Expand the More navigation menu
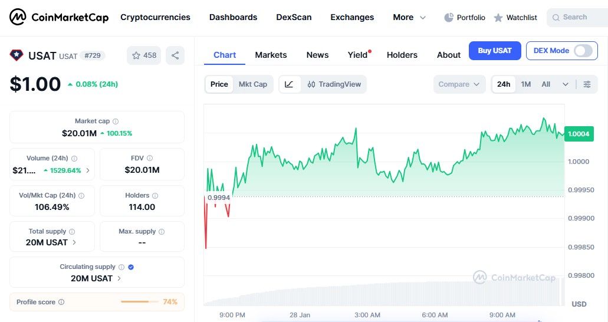Viewport: 608px width, 322px height. tap(409, 18)
